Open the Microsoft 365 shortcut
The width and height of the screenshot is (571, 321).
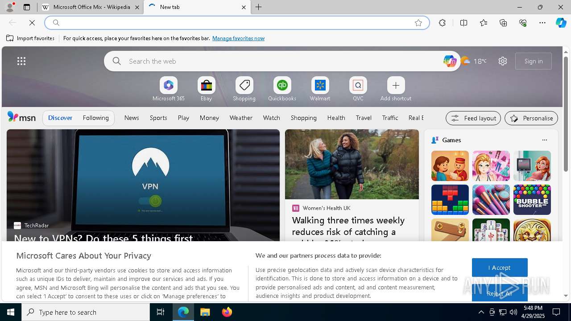[168, 89]
